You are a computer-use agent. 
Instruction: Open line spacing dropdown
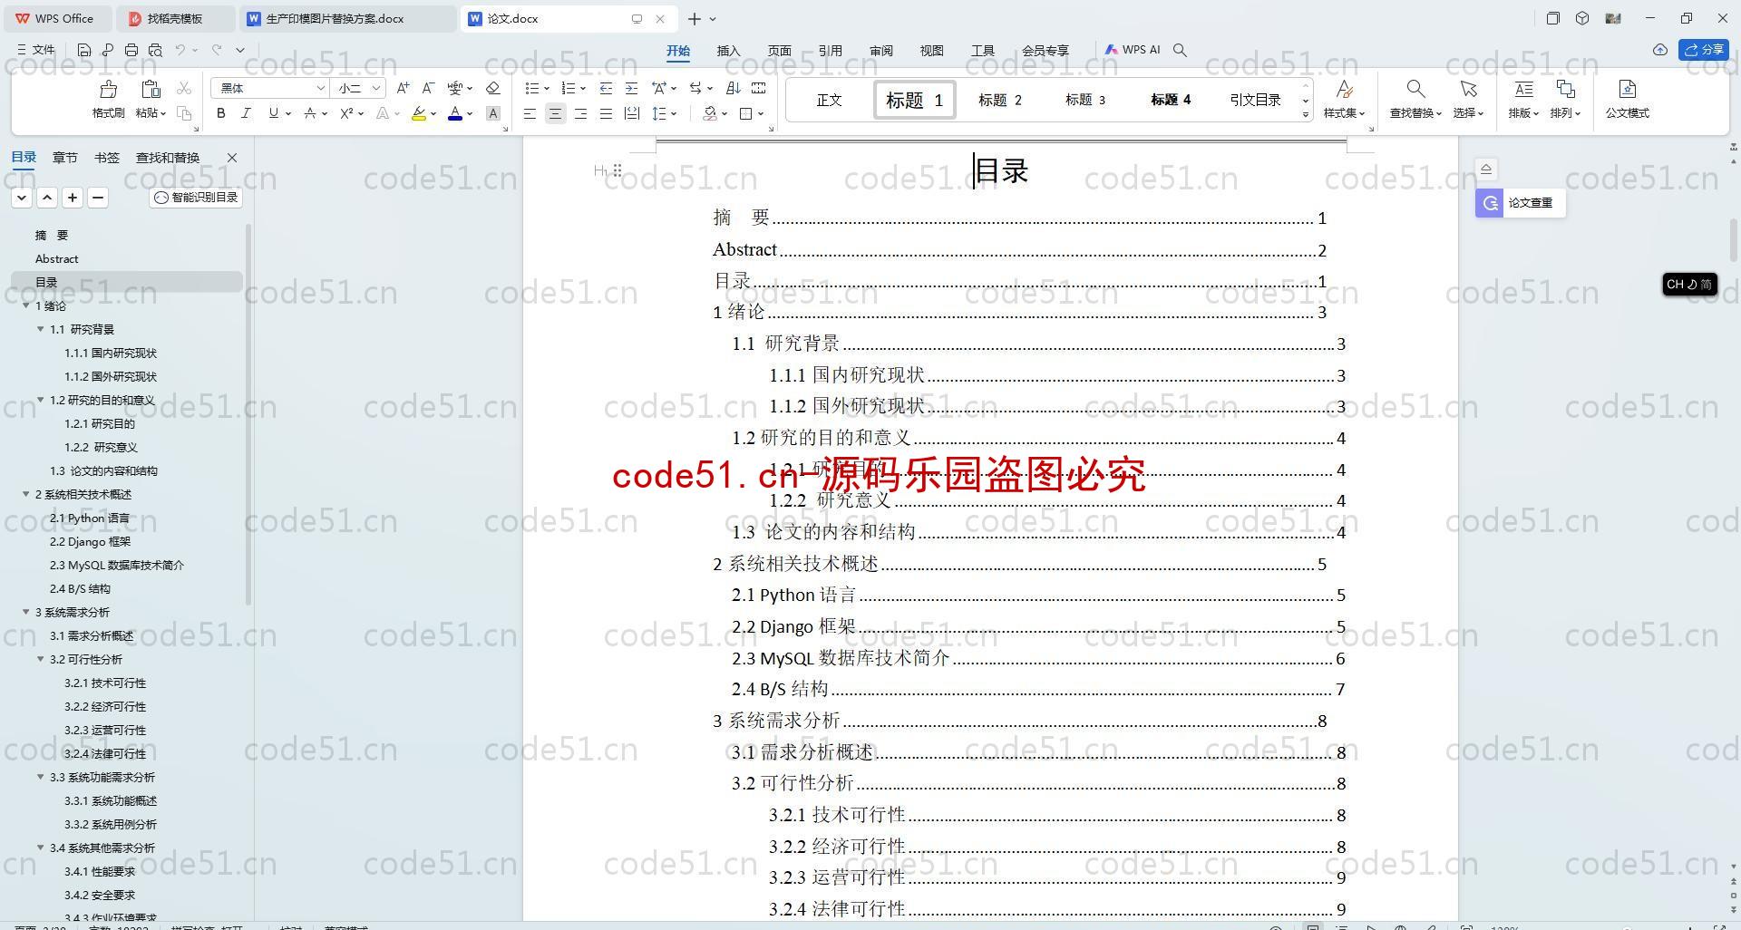(674, 114)
